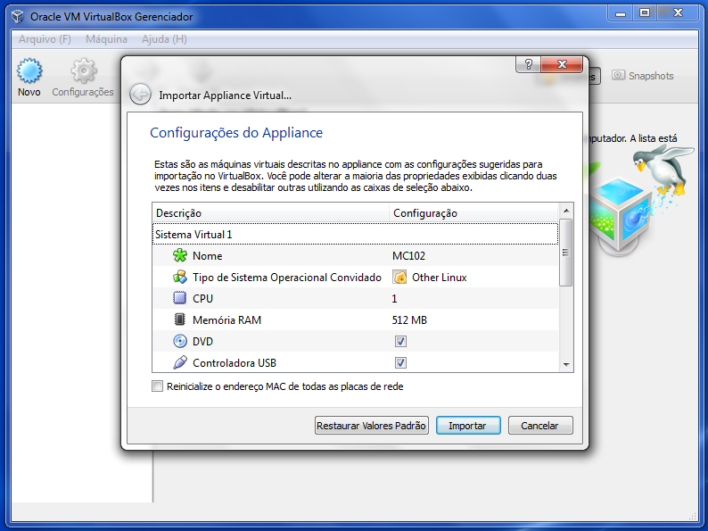Click the Configuração column header
The image size is (708, 531).
pos(474,213)
